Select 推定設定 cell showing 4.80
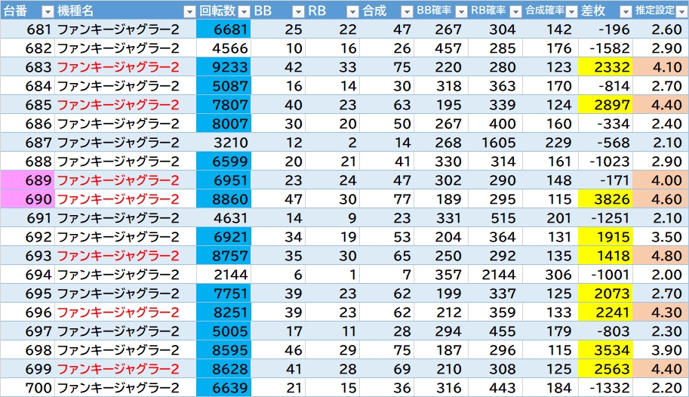This screenshot has height=397, width=689. (660, 255)
